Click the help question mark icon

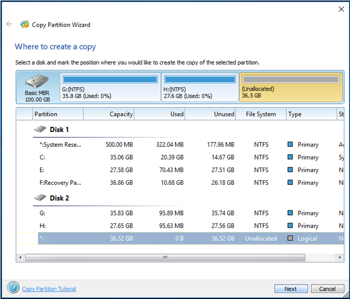tap(13, 287)
